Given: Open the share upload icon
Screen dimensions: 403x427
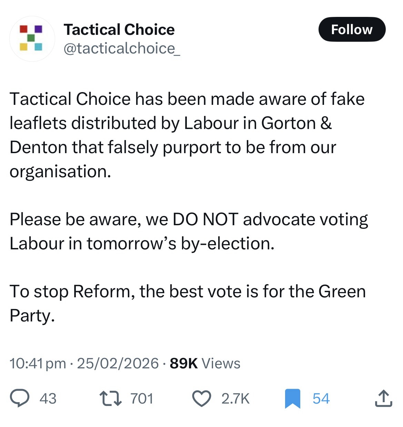Looking at the screenshot, I should (383, 398).
